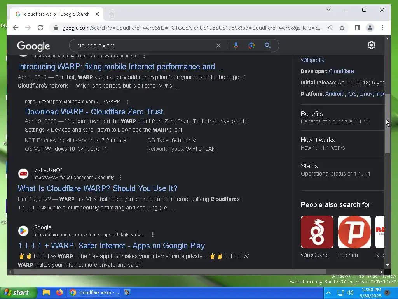Search by image with Lens icon

251,46
